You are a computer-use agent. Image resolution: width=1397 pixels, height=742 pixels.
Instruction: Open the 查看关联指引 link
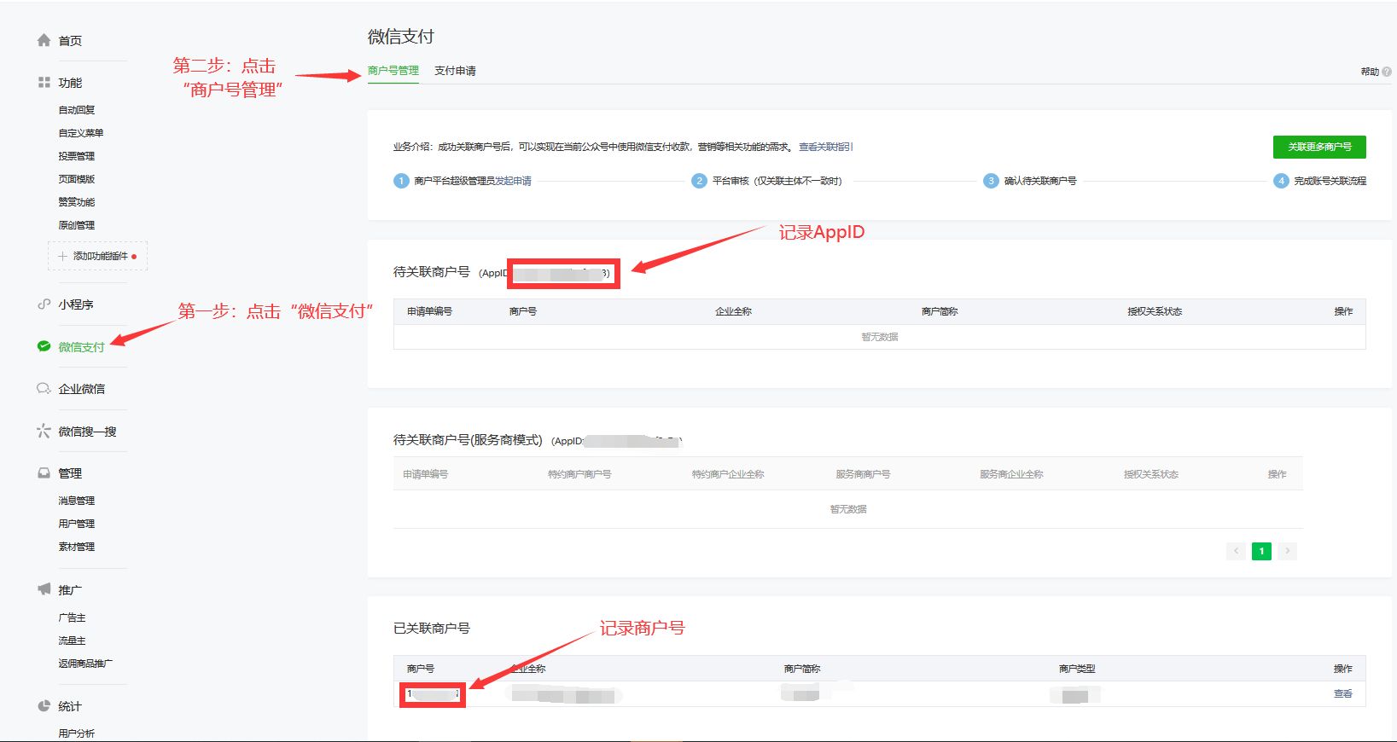point(825,147)
